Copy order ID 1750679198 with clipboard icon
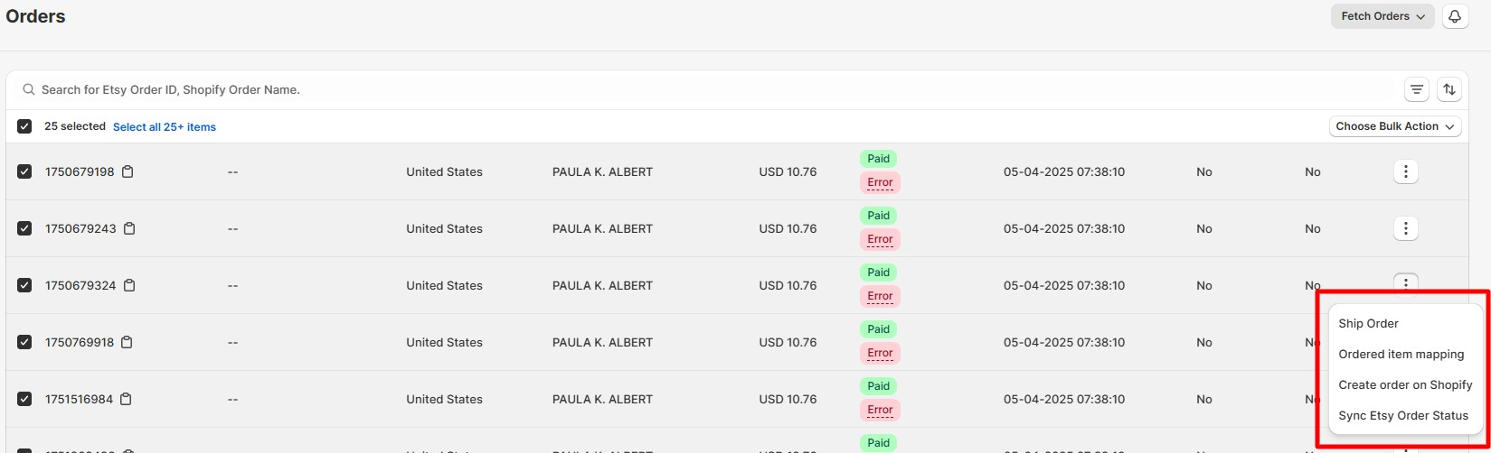This screenshot has width=1491, height=453. 127,171
